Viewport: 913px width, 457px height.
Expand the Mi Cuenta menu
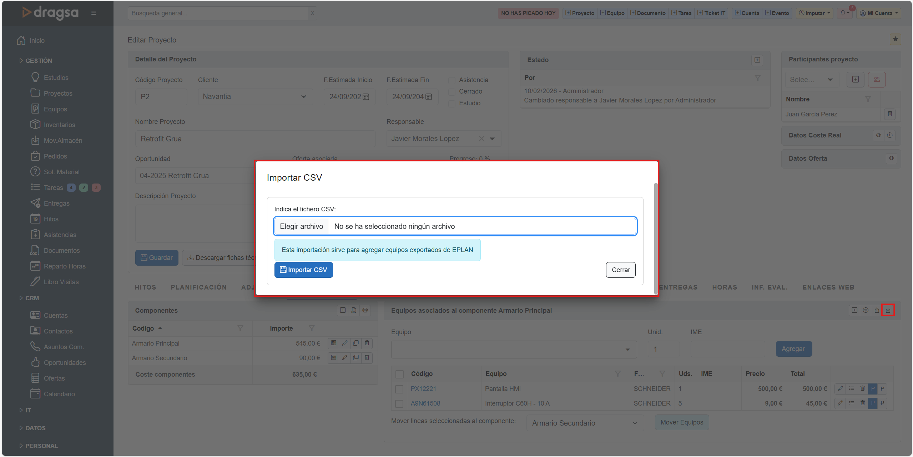(x=878, y=13)
